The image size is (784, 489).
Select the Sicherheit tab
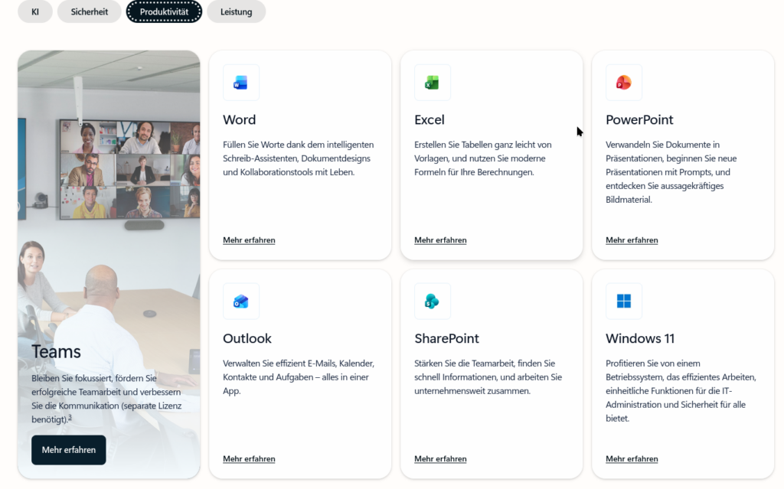click(x=90, y=11)
